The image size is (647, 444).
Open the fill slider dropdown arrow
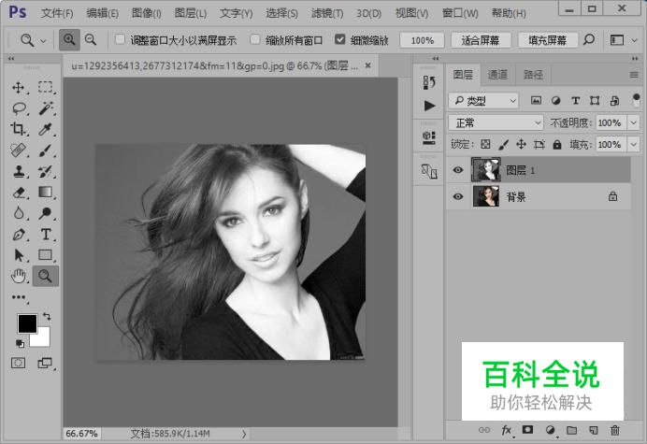pos(633,145)
